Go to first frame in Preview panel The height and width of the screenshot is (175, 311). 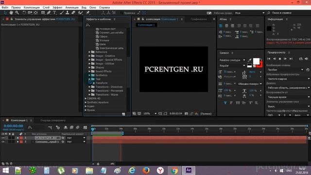click(269, 59)
